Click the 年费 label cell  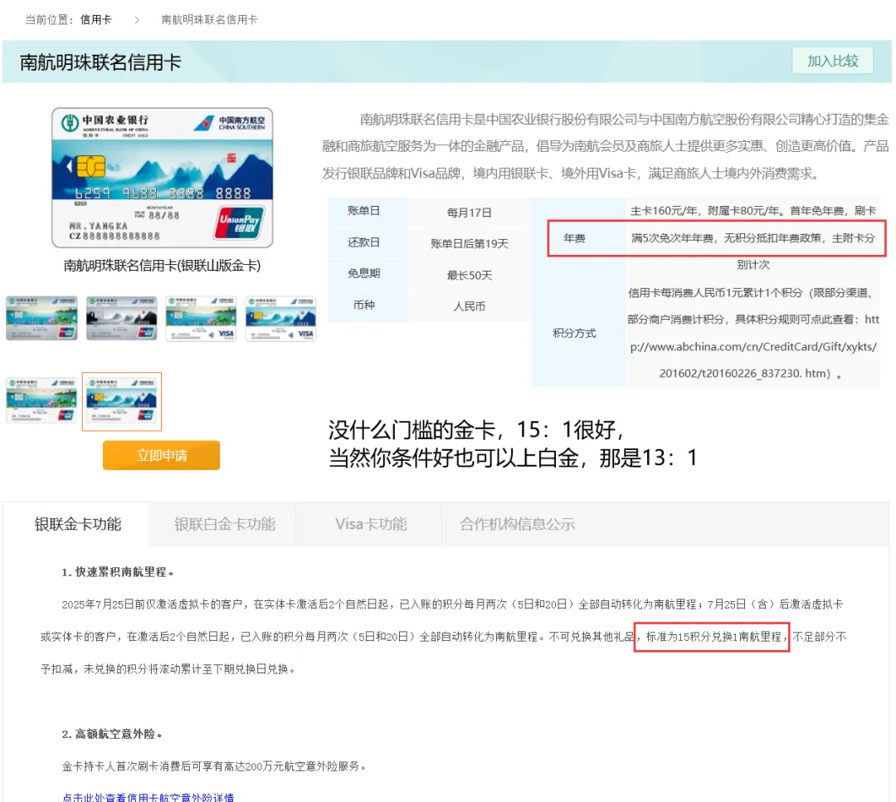click(x=574, y=238)
